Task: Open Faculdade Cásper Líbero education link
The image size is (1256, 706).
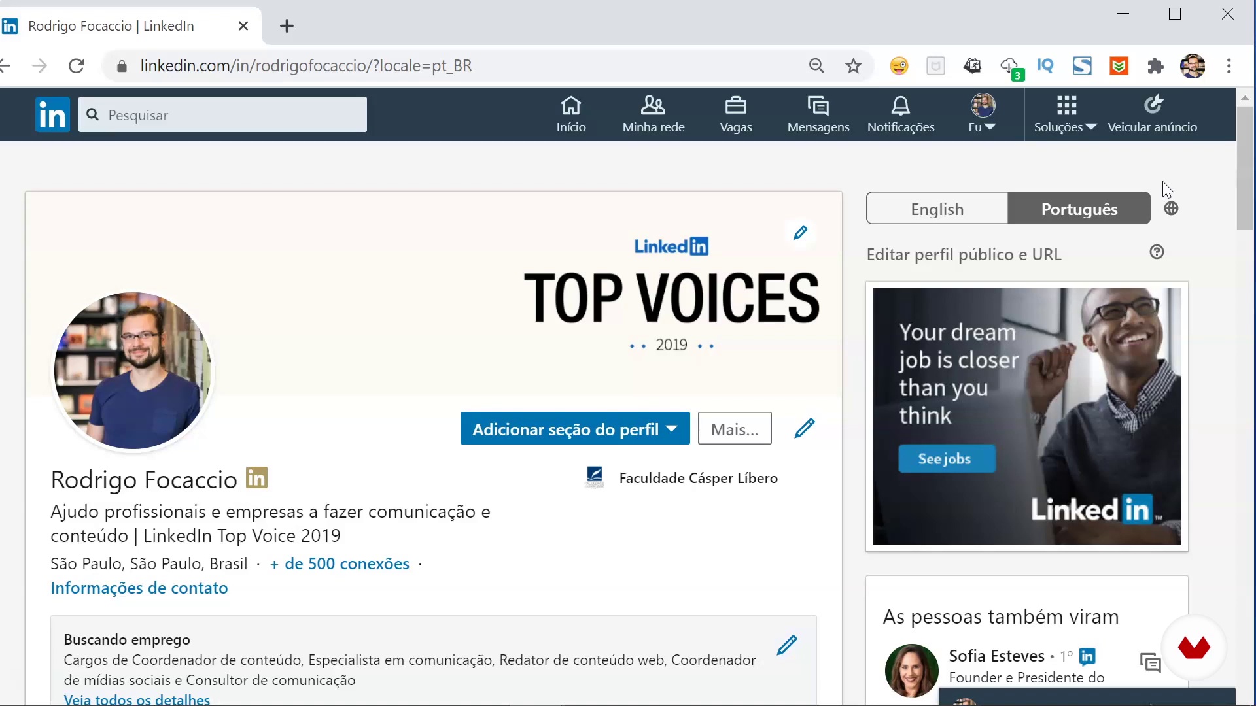Action: point(682,478)
